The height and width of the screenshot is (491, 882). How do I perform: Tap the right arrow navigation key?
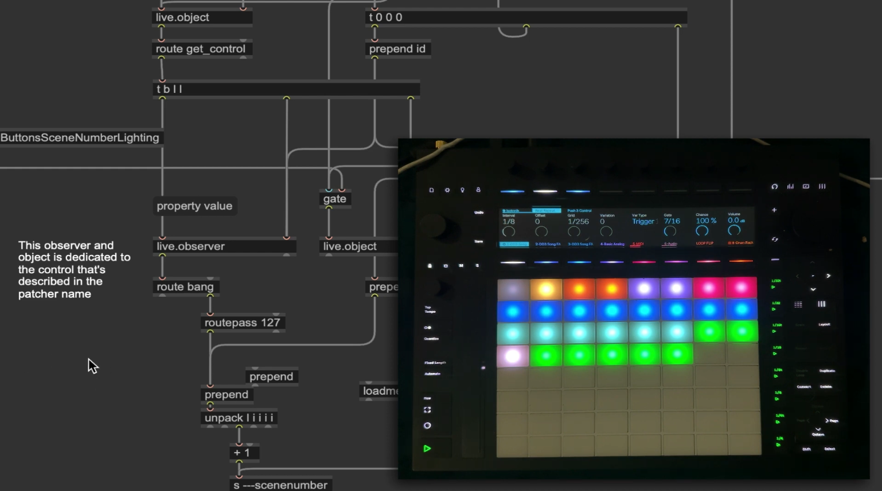[829, 276]
